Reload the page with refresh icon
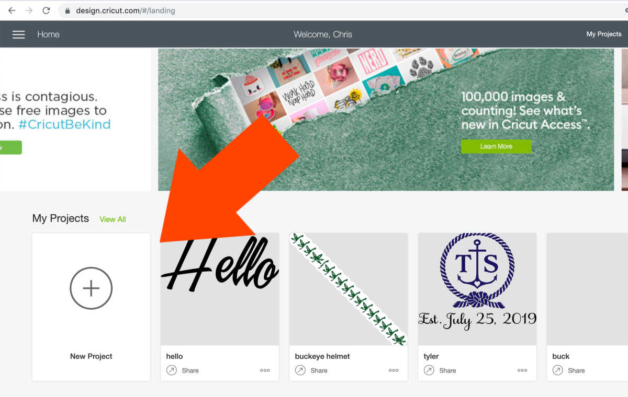This screenshot has width=628, height=397. pyautogui.click(x=46, y=10)
